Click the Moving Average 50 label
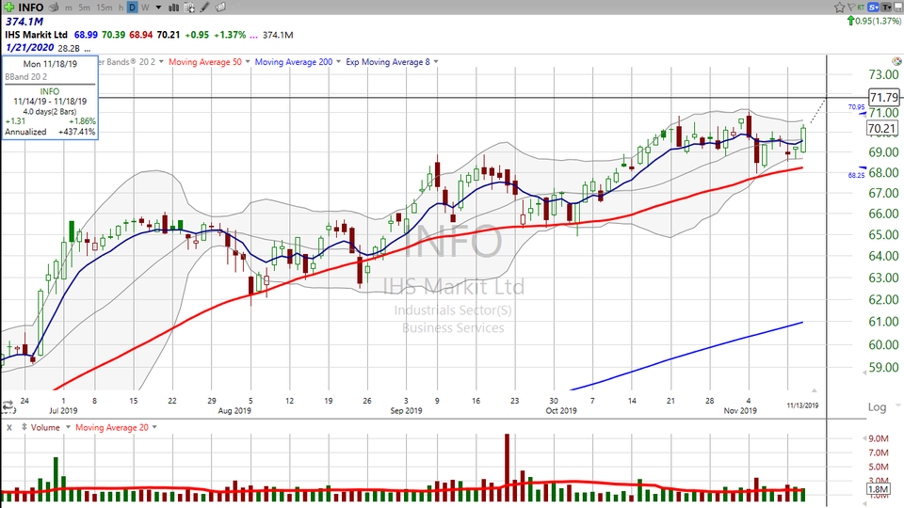This screenshot has width=904, height=508. tap(205, 62)
